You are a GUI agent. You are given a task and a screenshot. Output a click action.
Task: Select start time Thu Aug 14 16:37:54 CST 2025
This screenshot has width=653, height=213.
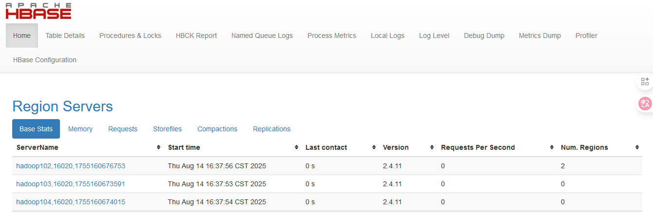(x=217, y=202)
